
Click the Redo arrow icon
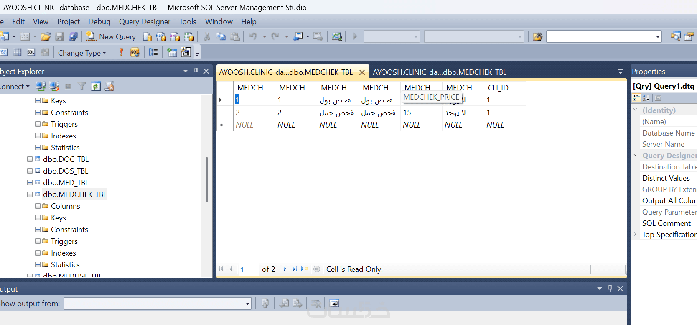(x=275, y=37)
